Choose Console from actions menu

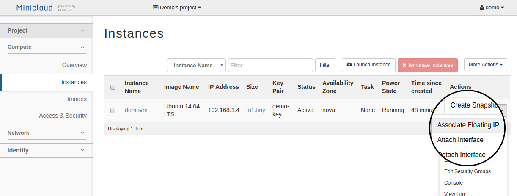click(454, 183)
